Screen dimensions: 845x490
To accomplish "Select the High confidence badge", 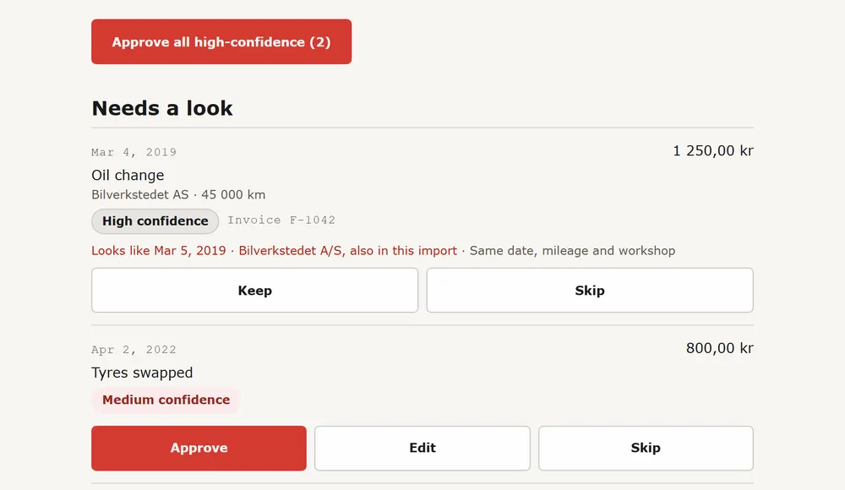I will tap(155, 221).
